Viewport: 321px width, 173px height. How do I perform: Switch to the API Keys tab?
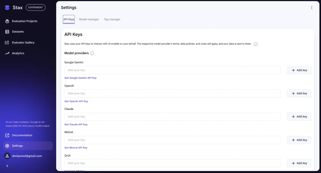click(x=69, y=19)
